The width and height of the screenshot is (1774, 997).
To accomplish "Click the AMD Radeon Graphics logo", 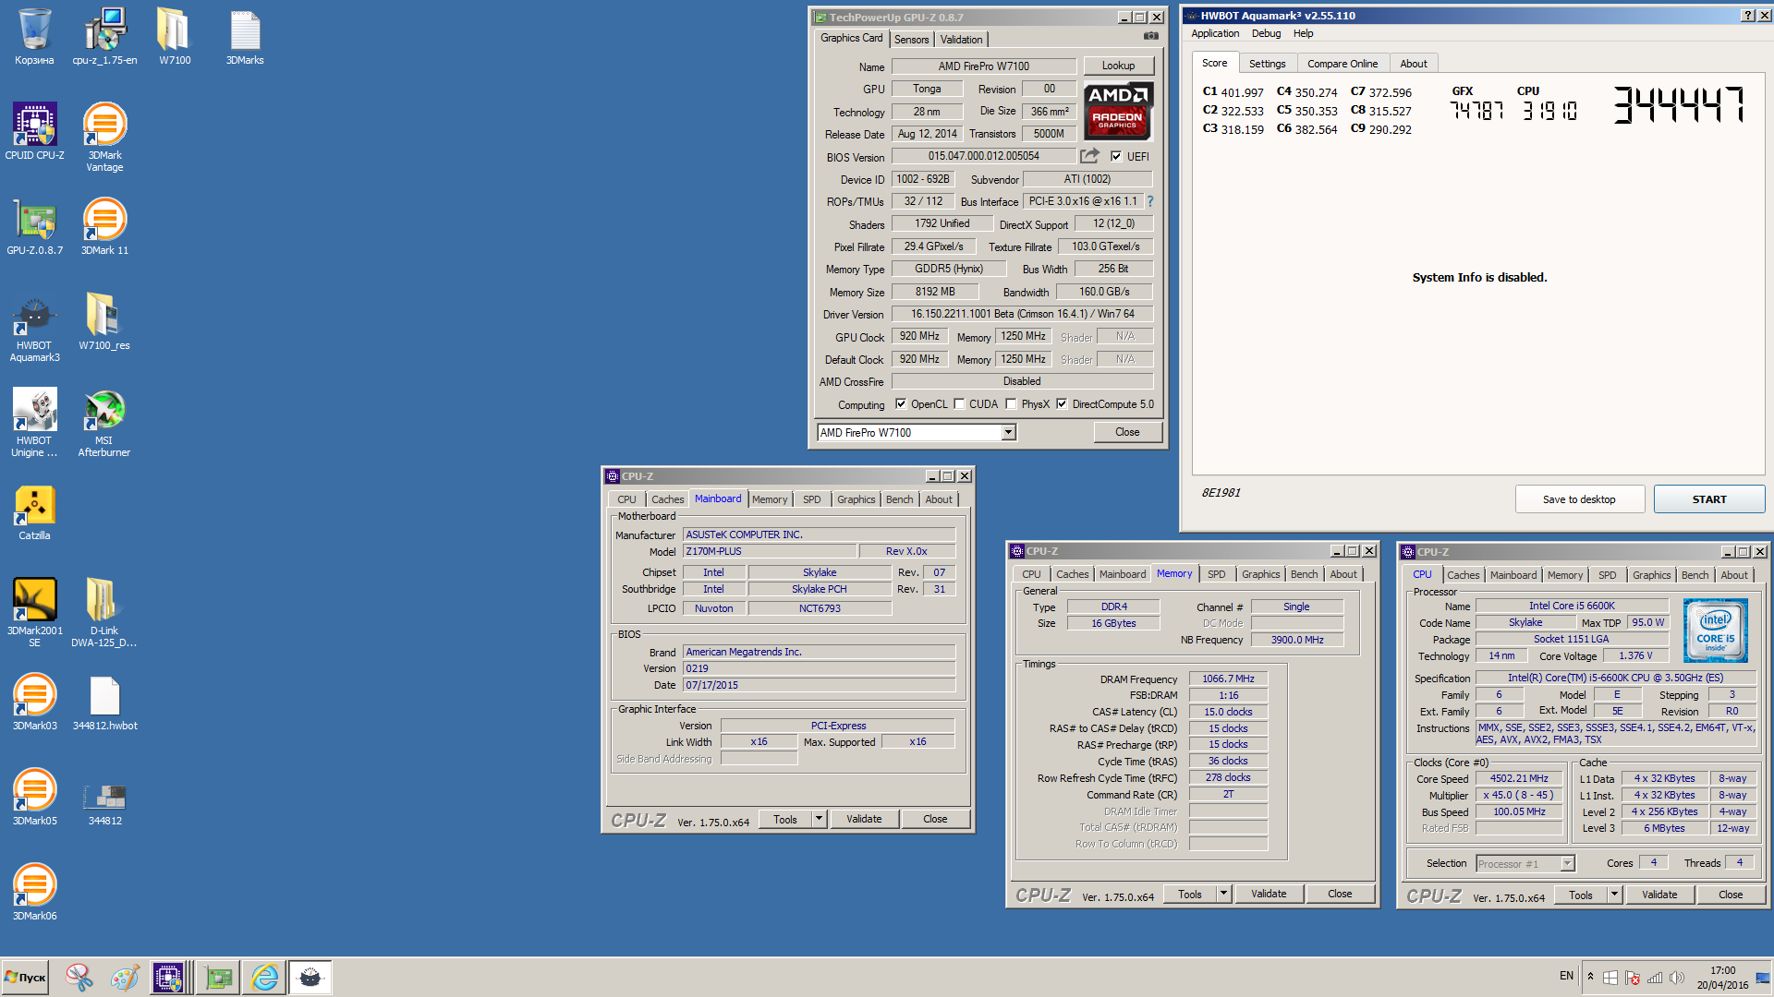I will (x=1118, y=111).
